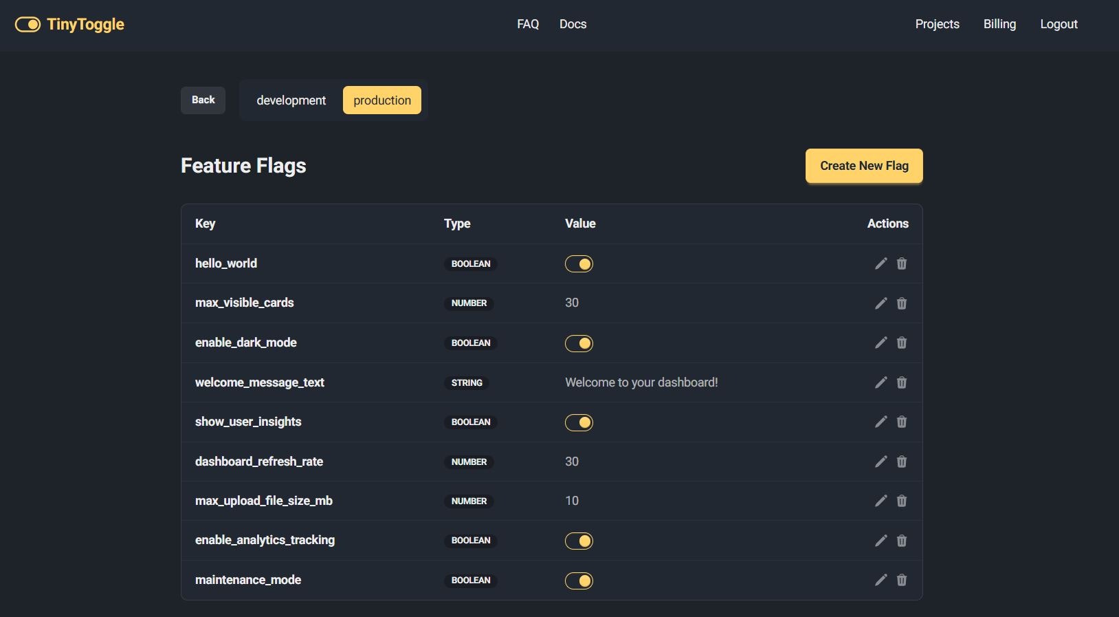
Task: Switch to the development environment tab
Action: [291, 100]
